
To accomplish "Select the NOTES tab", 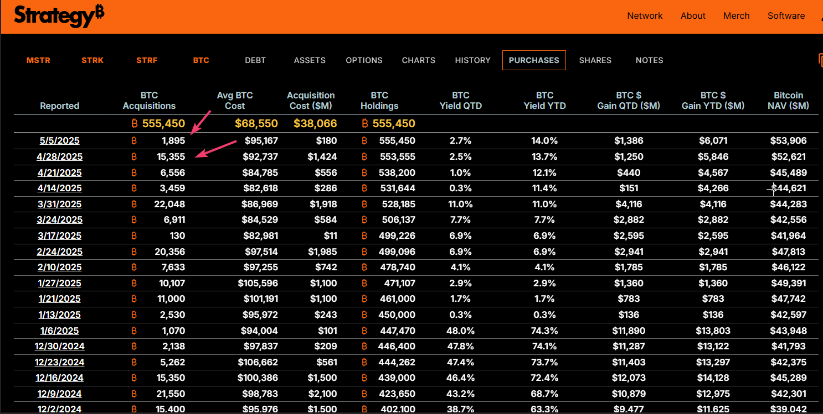I will pos(649,60).
